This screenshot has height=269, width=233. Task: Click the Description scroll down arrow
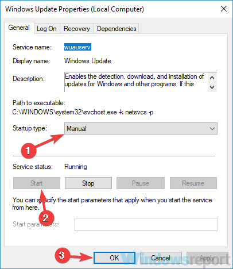click(212, 87)
